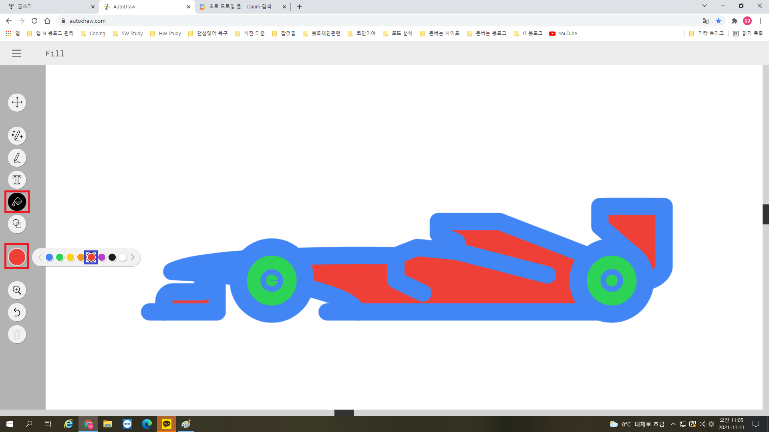Select the AutoDraw magic pencil tool

17,136
